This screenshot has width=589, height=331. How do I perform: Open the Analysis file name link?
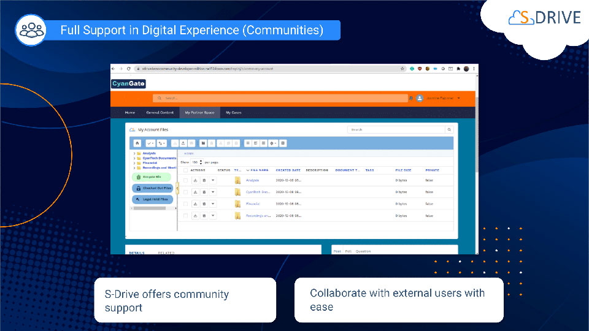point(252,180)
